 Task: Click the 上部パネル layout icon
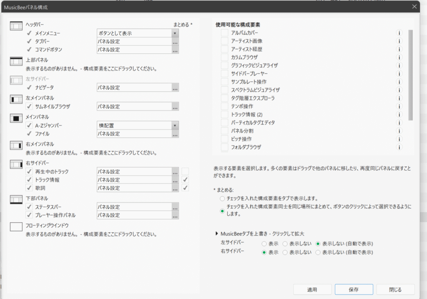pyautogui.click(x=16, y=62)
